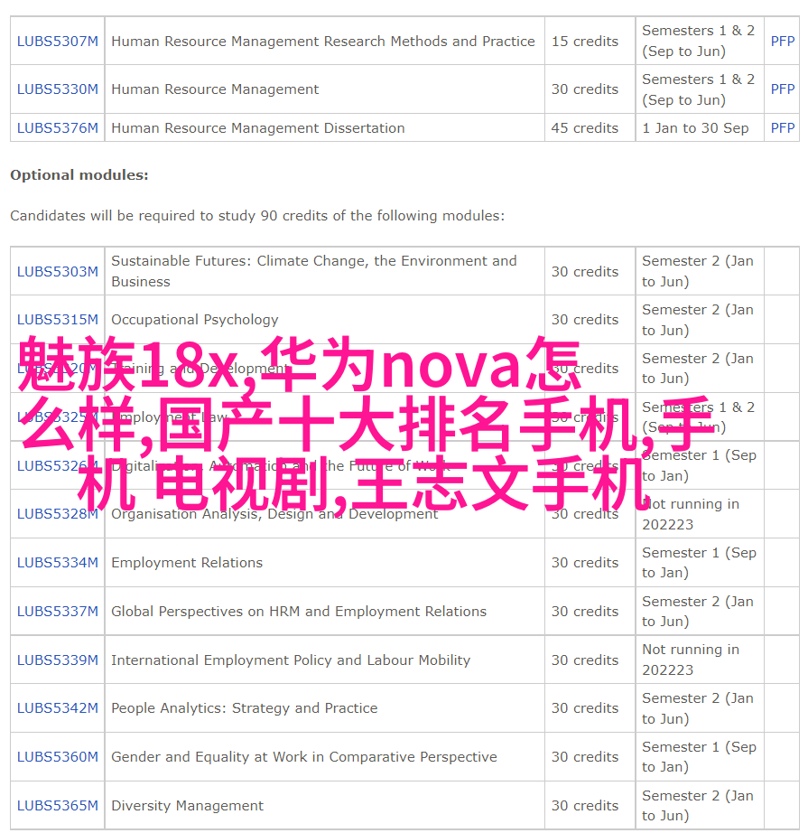
Task: Click the 'Candidates will be required to study 90 credits' sentence
Action: [x=257, y=215]
